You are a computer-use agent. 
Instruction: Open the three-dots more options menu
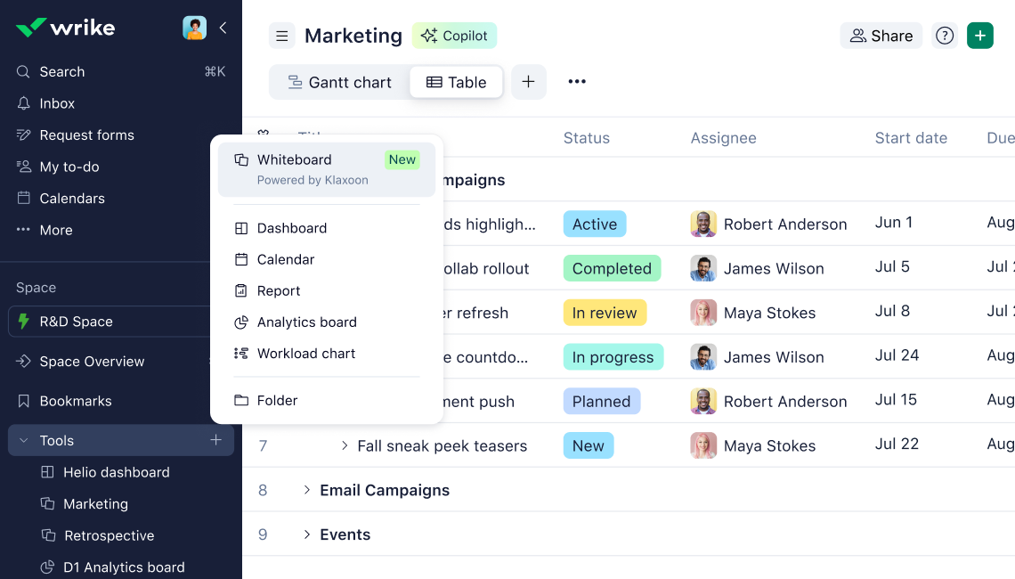pos(577,82)
